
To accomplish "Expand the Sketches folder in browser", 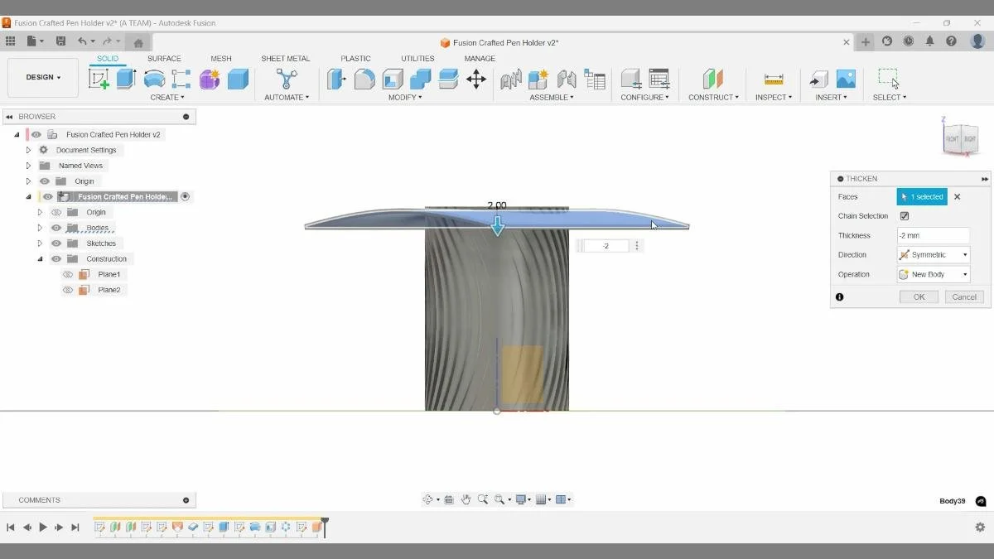I will (x=39, y=243).
